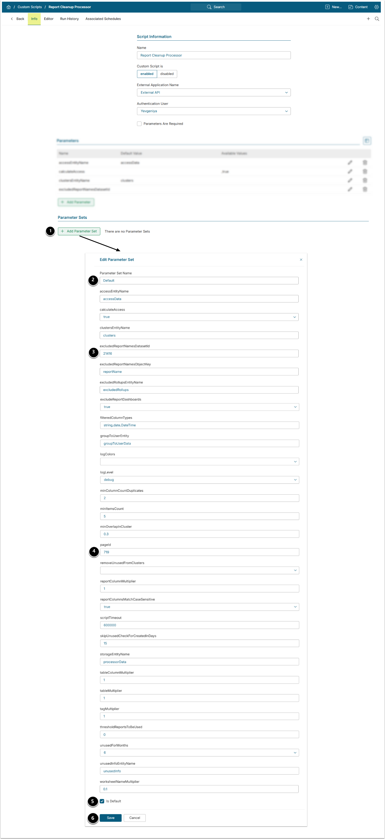385x839 pixels.
Task: Set Custom Script to disabled
Action: tap(167, 74)
